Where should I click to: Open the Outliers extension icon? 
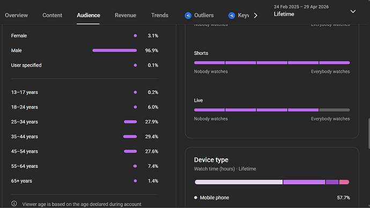[188, 16]
